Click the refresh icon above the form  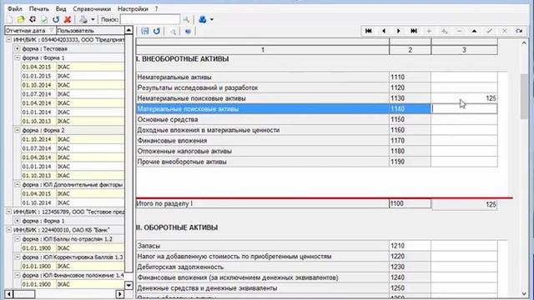pos(157,31)
